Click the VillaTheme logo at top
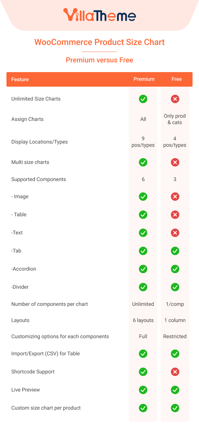Viewport: 199px width, 430px height. pyautogui.click(x=99, y=15)
